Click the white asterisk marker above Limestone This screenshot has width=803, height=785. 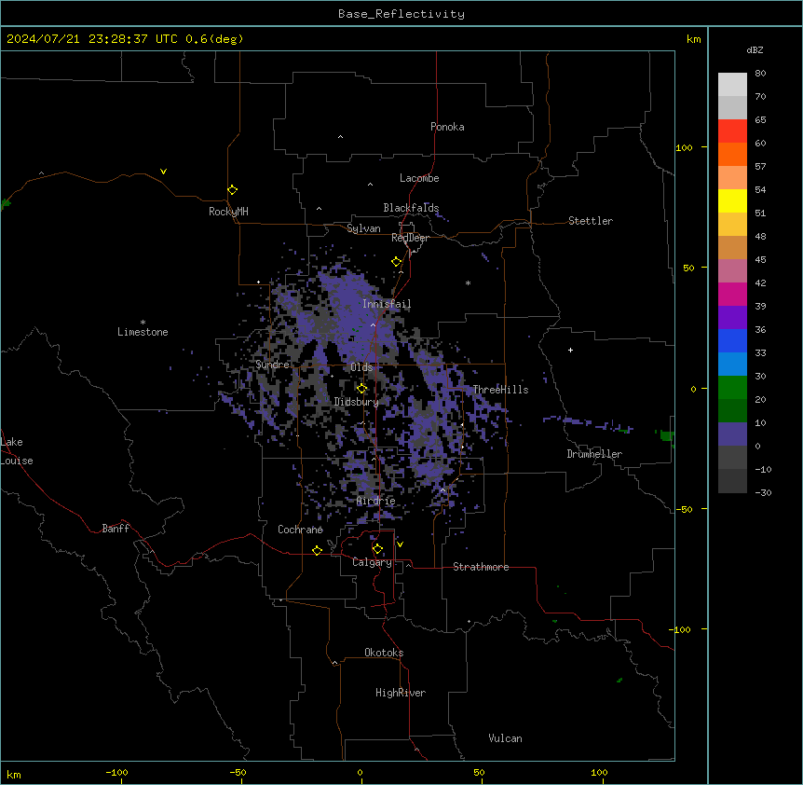[x=143, y=323]
